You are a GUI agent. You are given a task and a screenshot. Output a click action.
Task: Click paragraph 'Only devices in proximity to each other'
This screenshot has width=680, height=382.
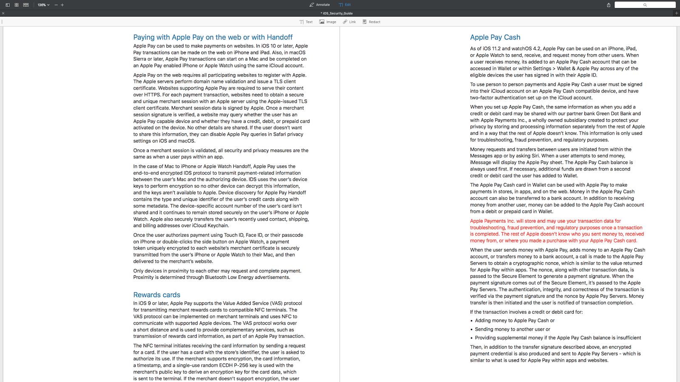point(217,274)
